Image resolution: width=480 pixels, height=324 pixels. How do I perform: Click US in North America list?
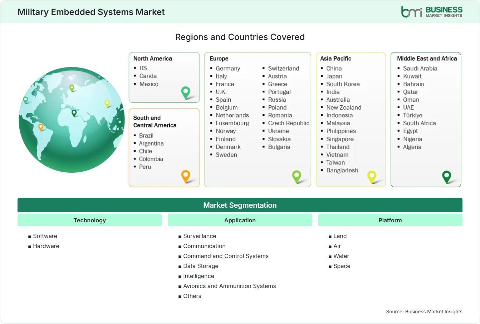[143, 68]
